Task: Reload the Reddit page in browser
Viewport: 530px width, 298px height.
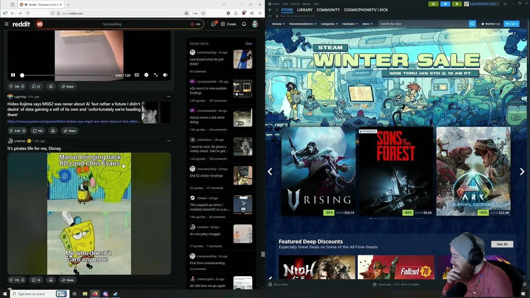Action: point(27,13)
